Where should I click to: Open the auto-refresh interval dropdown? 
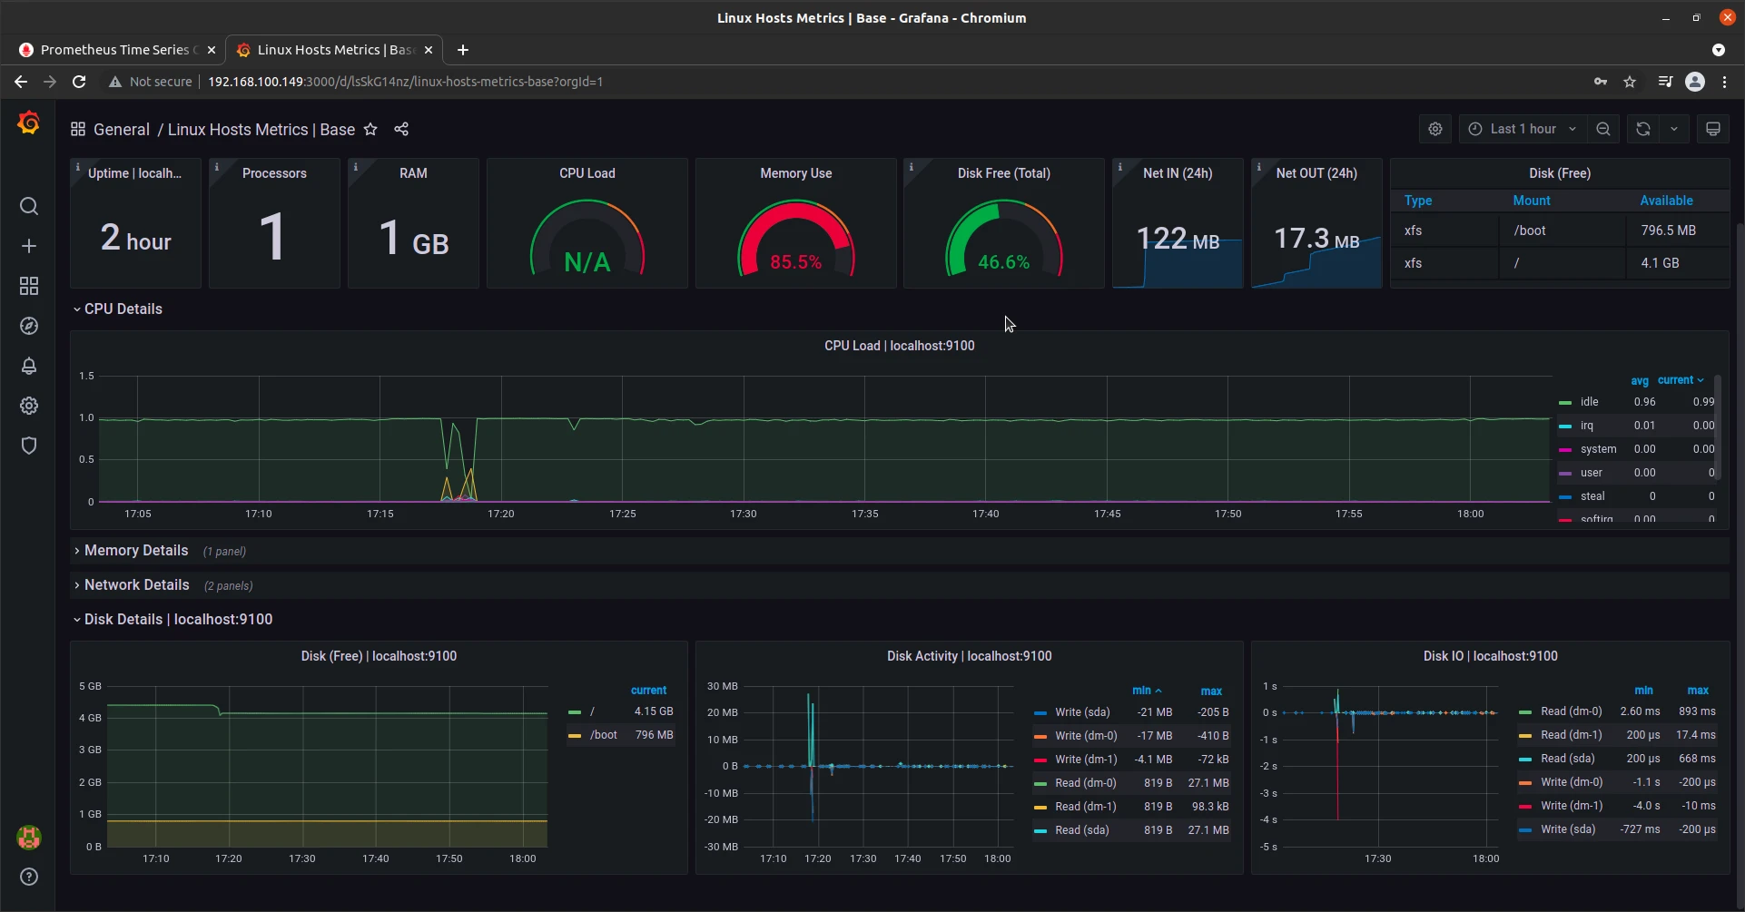tap(1675, 129)
